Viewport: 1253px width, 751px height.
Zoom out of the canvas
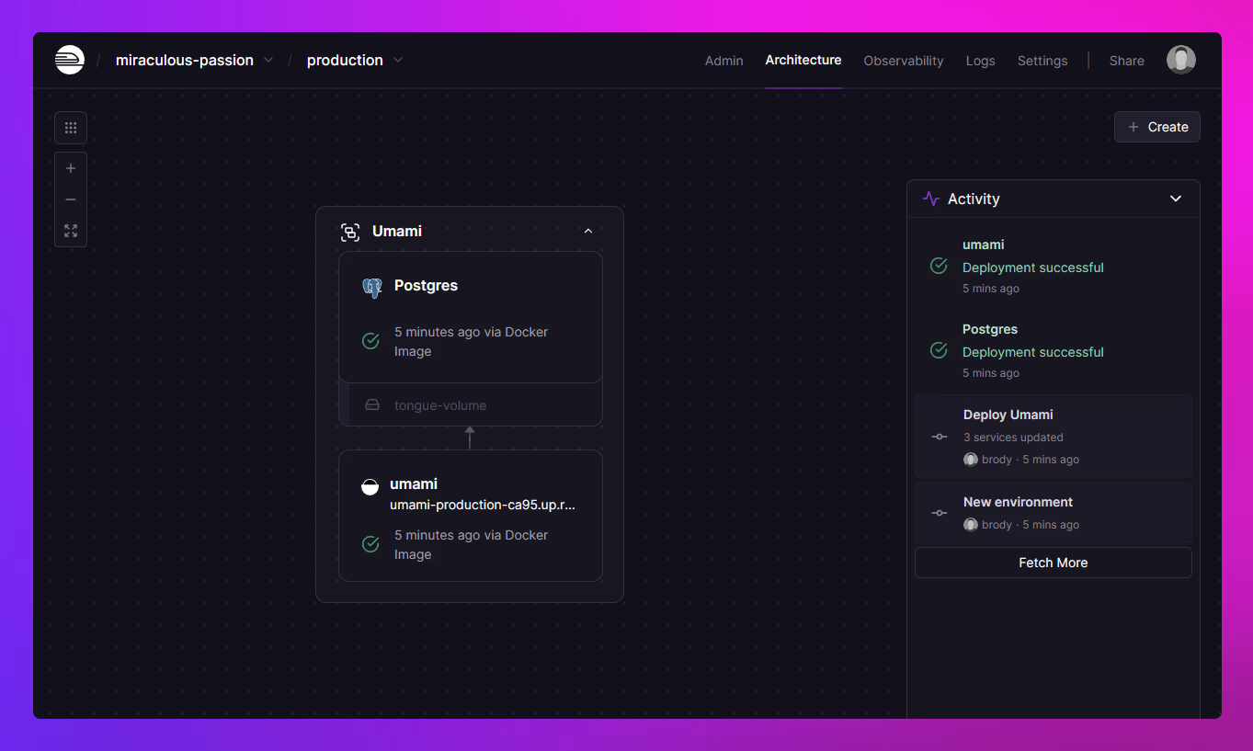point(71,199)
